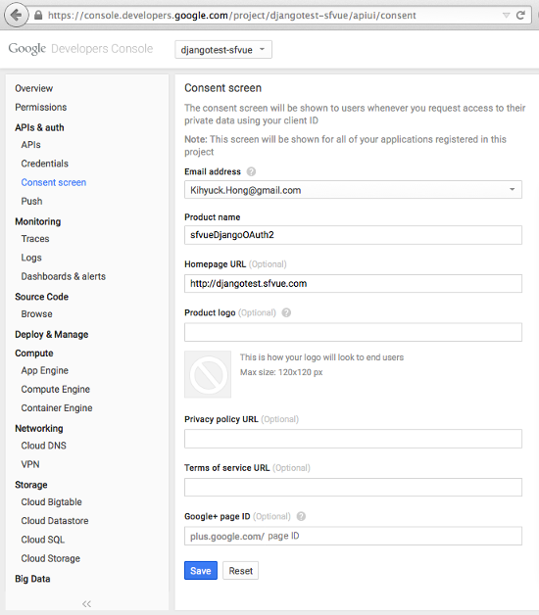Collapse the sidebar with the double chevron
The height and width of the screenshot is (615, 539).
pyautogui.click(x=87, y=603)
